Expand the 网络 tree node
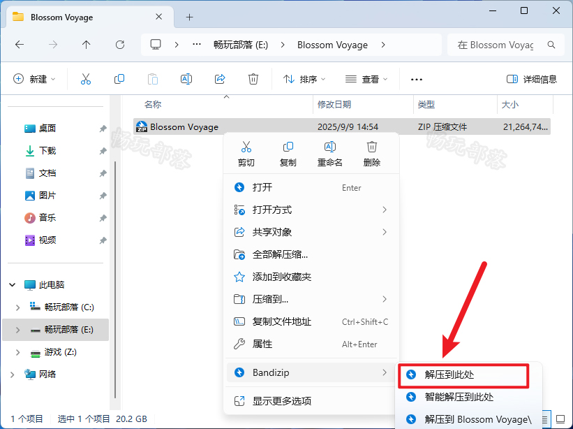Screen dimensions: 573x429 (x=13, y=374)
